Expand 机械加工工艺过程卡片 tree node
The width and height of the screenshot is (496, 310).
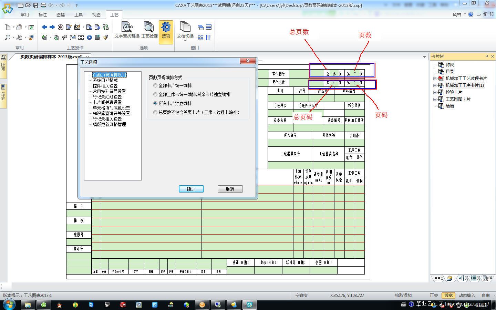tap(435, 78)
